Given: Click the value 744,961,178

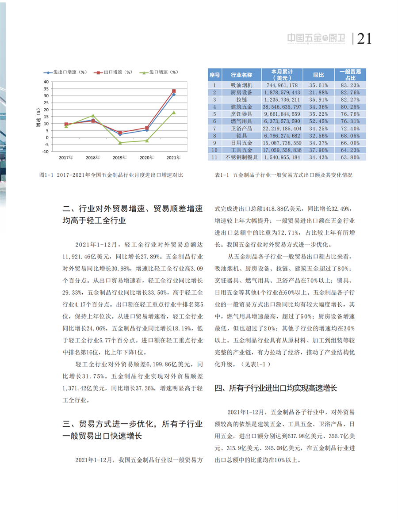Looking at the screenshot, I should pyautogui.click(x=282, y=85).
